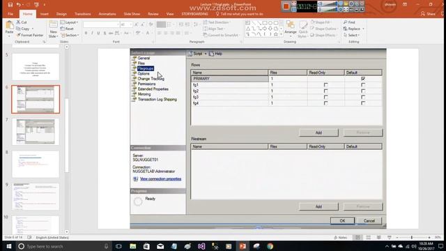The width and height of the screenshot is (446, 251).
Task: Click Add button under Rows table
Action: [x=318, y=132]
